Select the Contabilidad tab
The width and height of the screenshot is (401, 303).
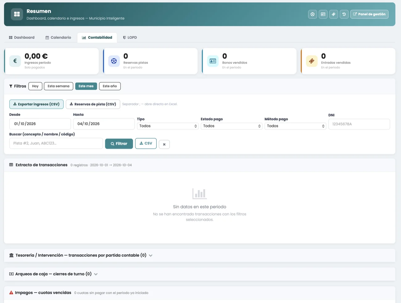(x=97, y=38)
